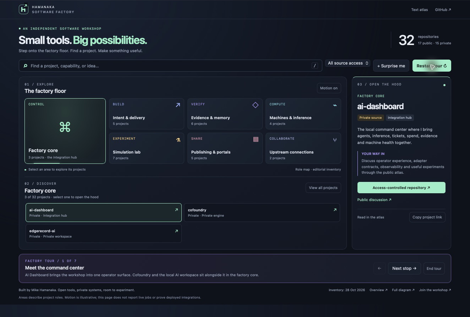Click the flask icon on the Experiment card
Image resolution: width=470 pixels, height=317 pixels.
(178, 140)
